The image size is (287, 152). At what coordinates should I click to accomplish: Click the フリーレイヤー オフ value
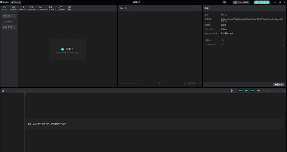coord(222,45)
